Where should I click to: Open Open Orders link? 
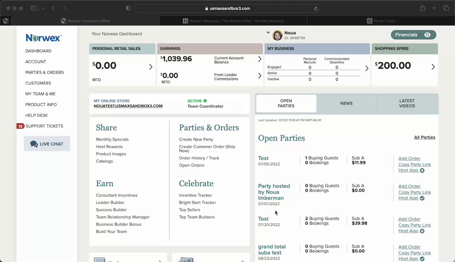pyautogui.click(x=191, y=165)
